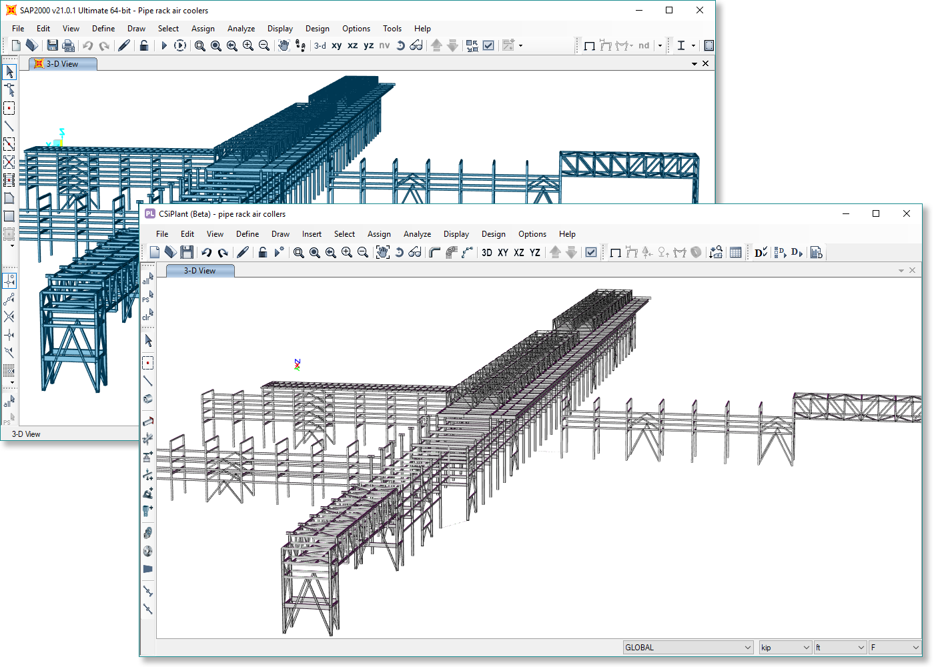Viewport: 934px width, 667px height.
Task: Click SAP2000 toolbar picture options dropdown arrow
Action: (521, 45)
